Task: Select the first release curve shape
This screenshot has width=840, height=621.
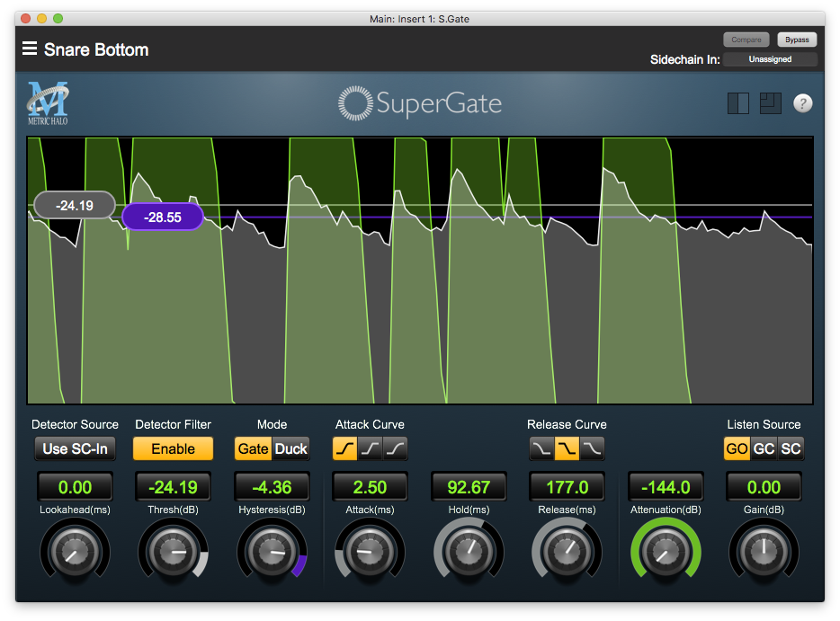Action: (541, 448)
